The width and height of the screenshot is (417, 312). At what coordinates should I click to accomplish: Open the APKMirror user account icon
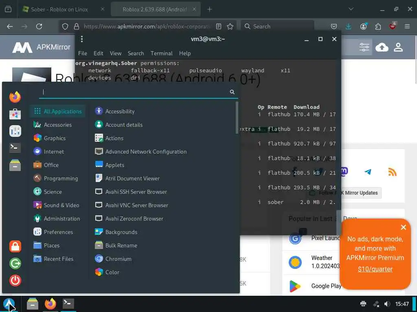[398, 47]
